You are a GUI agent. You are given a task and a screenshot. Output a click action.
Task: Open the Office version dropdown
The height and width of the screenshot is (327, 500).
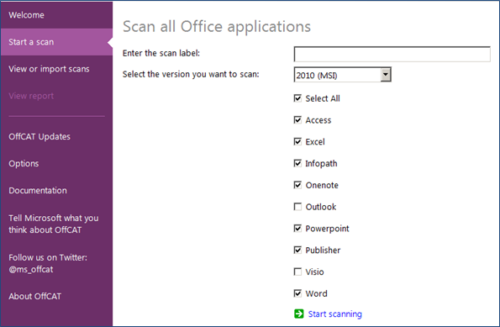pyautogui.click(x=386, y=75)
